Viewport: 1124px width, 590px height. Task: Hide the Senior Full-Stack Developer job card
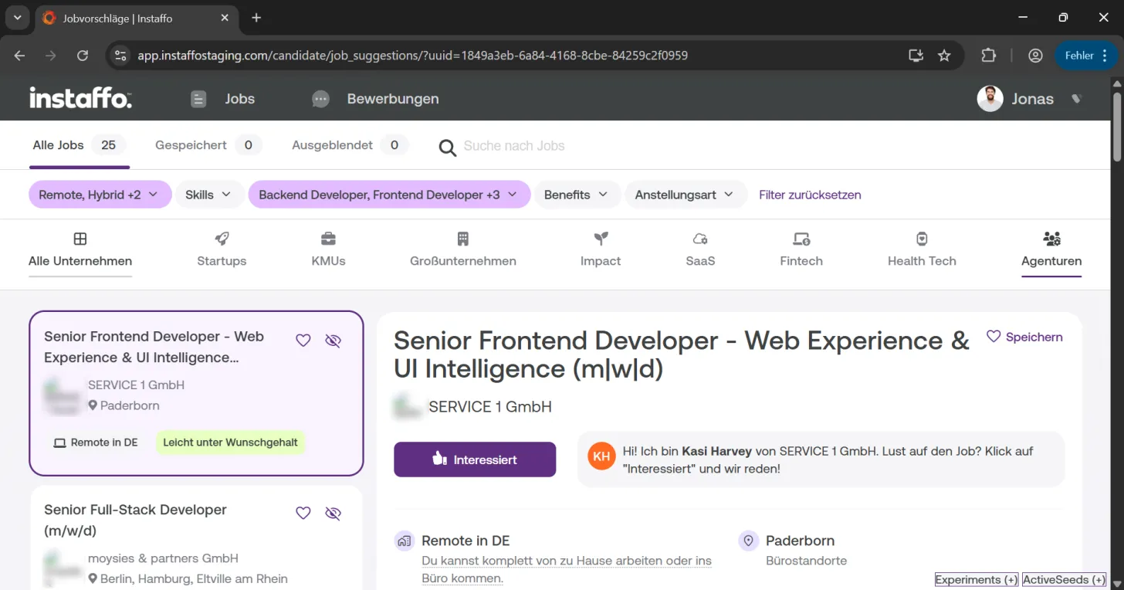point(333,514)
